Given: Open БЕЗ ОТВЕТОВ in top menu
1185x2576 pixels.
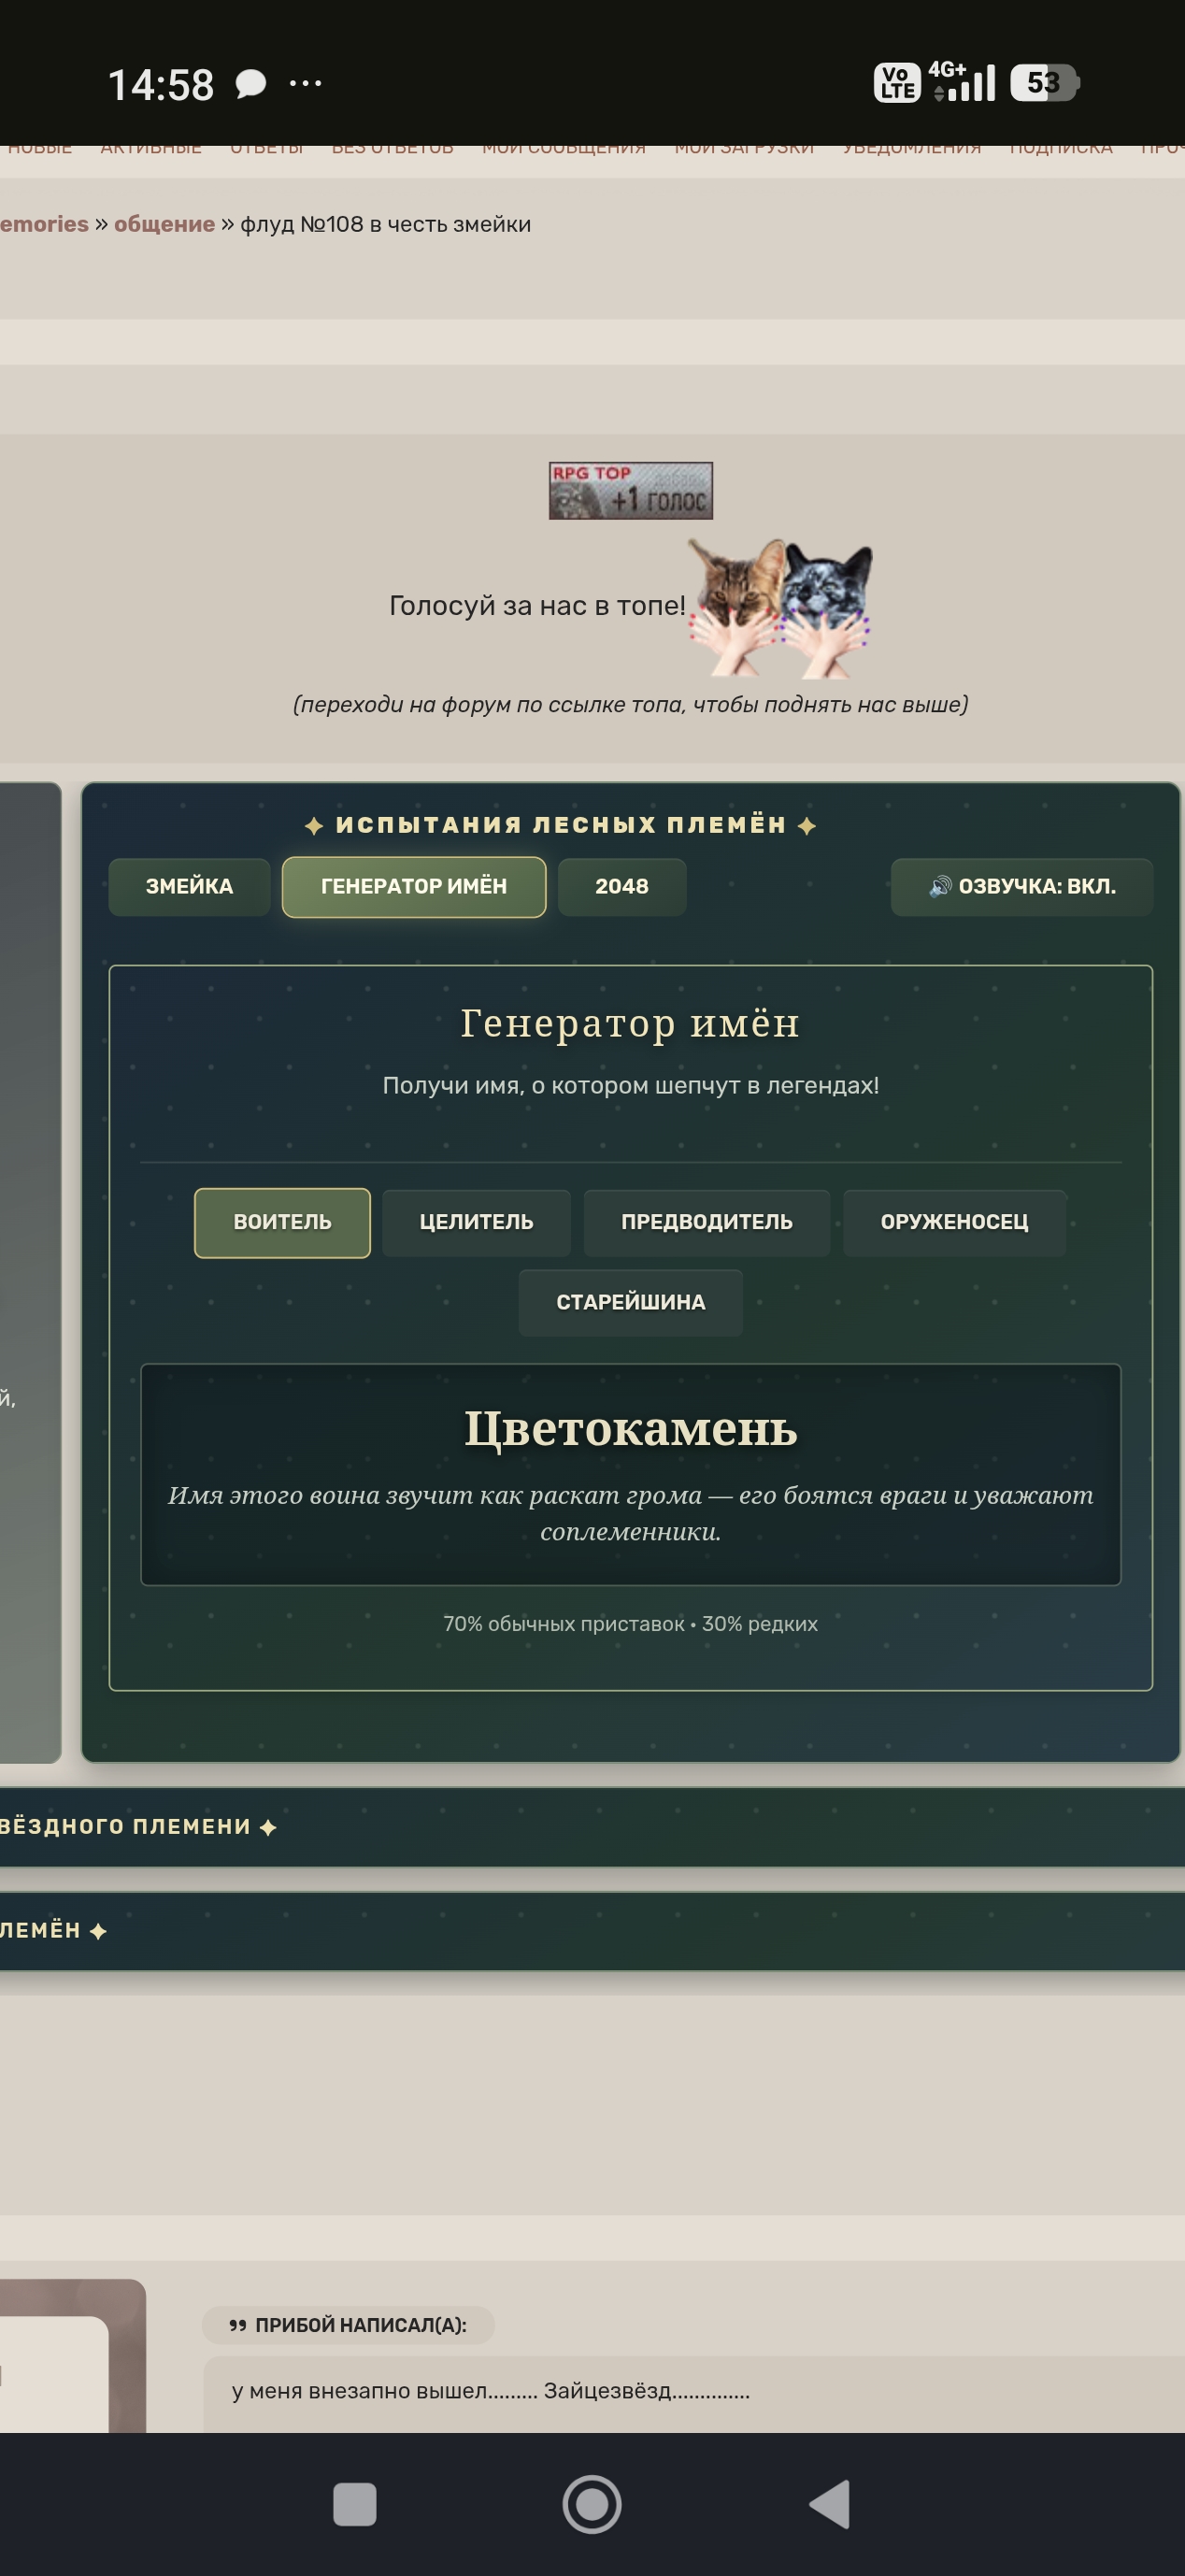Looking at the screenshot, I should pyautogui.click(x=392, y=148).
